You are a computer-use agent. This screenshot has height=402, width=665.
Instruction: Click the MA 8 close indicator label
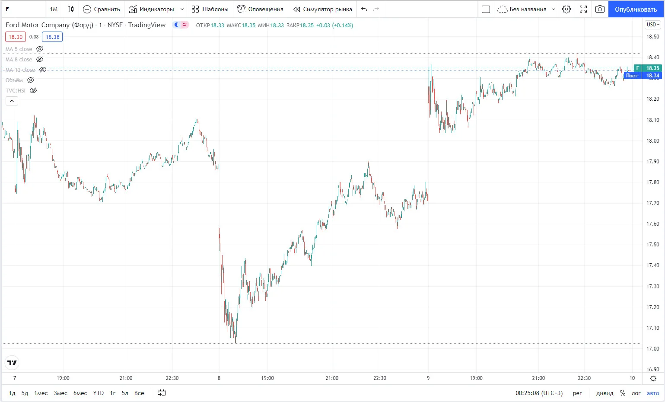pyautogui.click(x=19, y=59)
